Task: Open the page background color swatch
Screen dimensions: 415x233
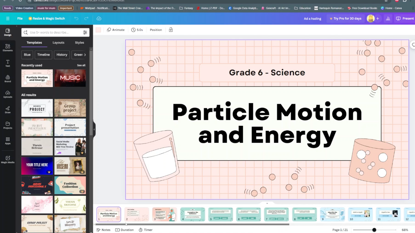Action: coord(98,30)
